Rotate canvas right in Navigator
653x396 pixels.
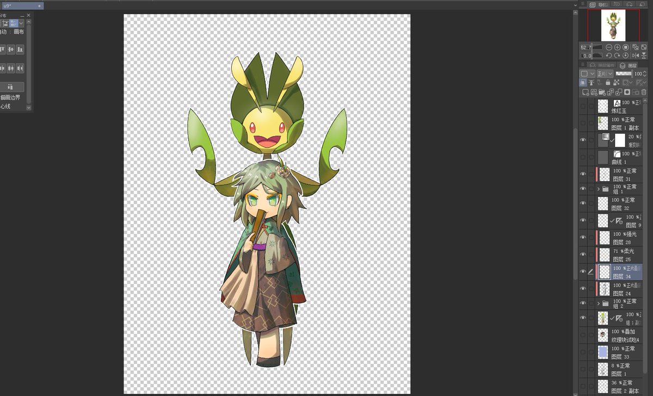pyautogui.click(x=617, y=55)
